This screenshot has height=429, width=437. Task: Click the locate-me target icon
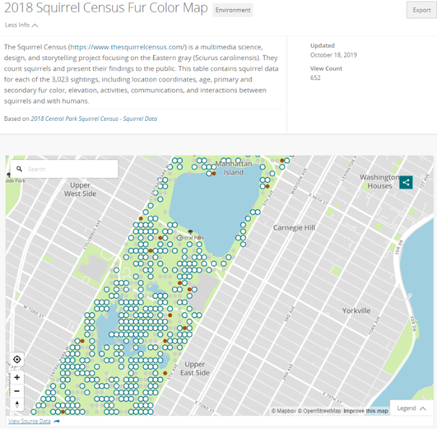click(x=17, y=359)
